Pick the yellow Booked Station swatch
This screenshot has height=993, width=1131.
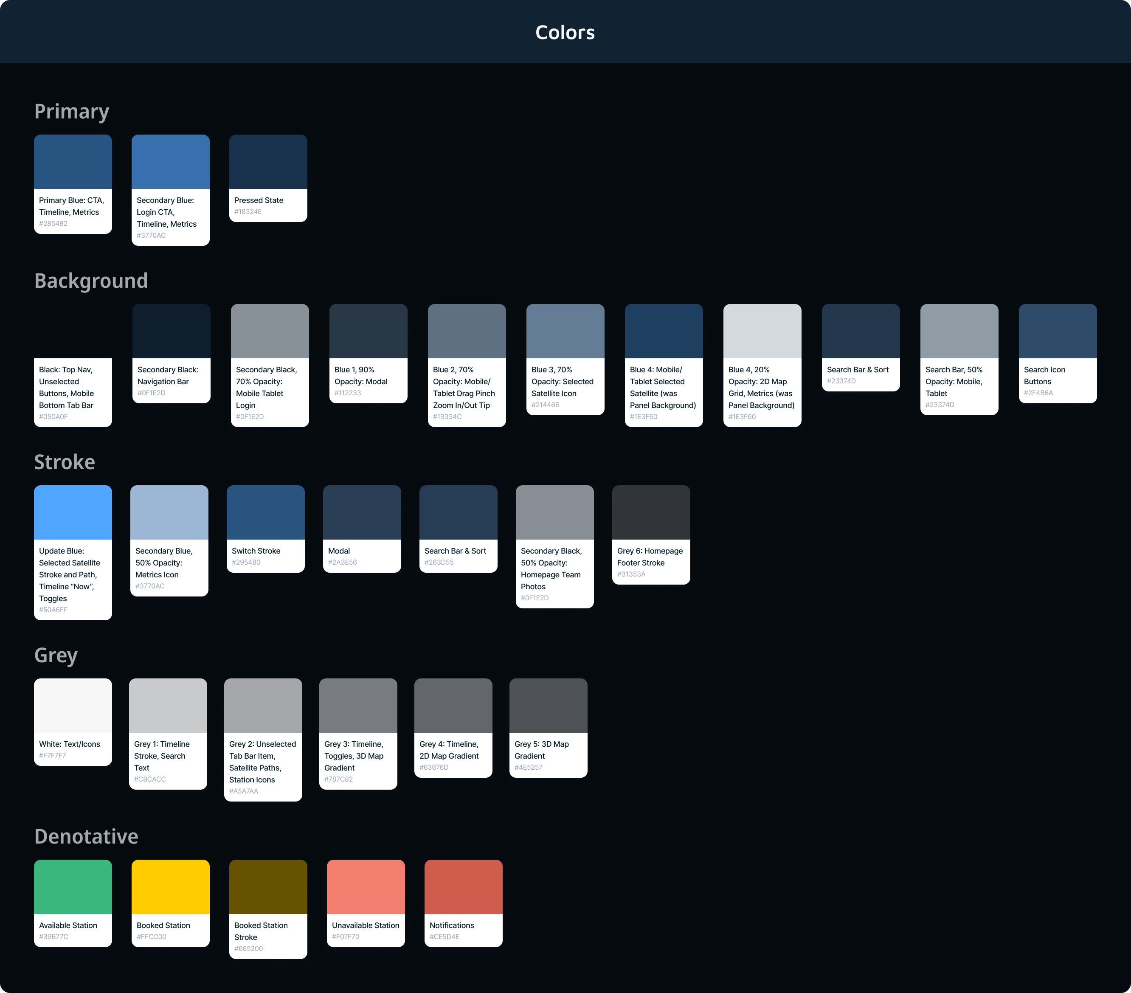coord(170,887)
